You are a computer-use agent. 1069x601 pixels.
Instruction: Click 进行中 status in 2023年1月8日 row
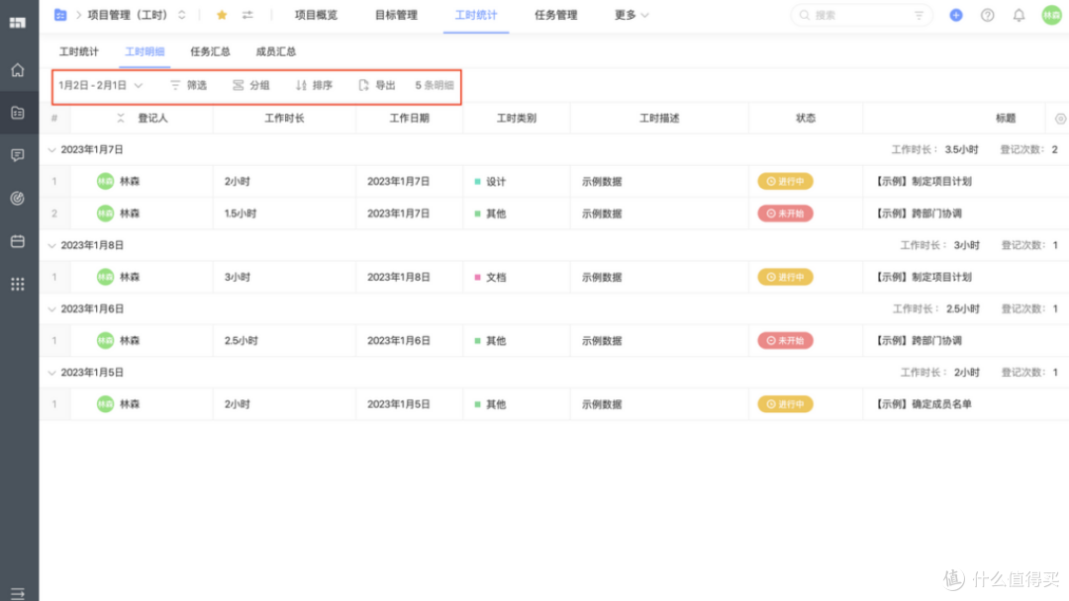tap(785, 277)
